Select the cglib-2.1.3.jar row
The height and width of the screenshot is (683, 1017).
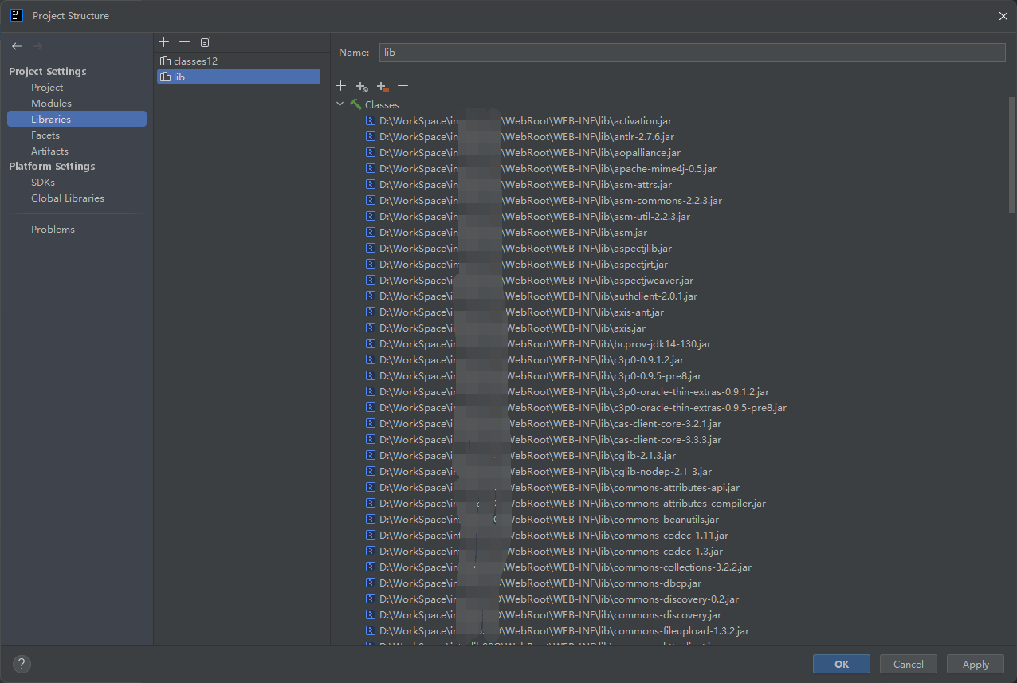point(520,455)
